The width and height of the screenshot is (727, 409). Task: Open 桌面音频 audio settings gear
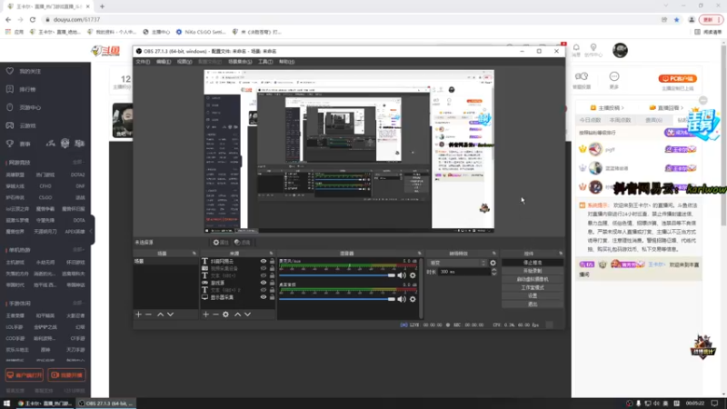pyautogui.click(x=413, y=299)
